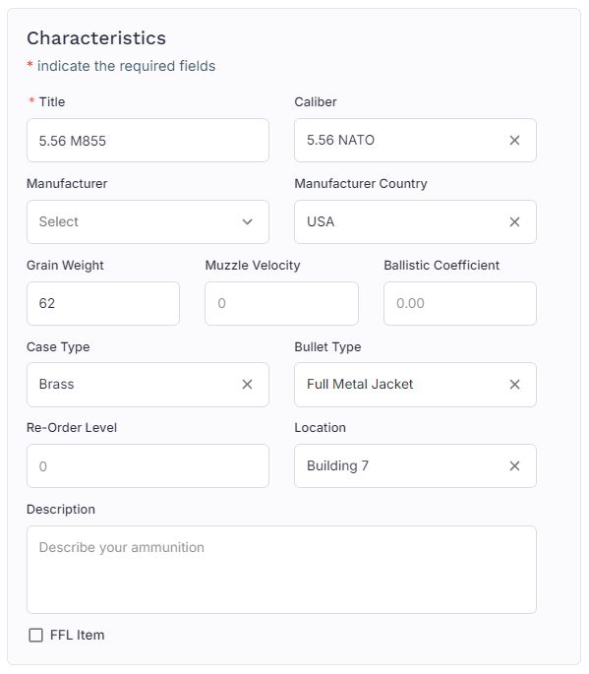
Task: Remove the Building 7 location
Action: pyautogui.click(x=514, y=466)
